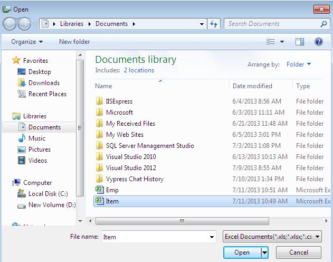
Task: Click the file list scroll left arrow
Action: 90,221
